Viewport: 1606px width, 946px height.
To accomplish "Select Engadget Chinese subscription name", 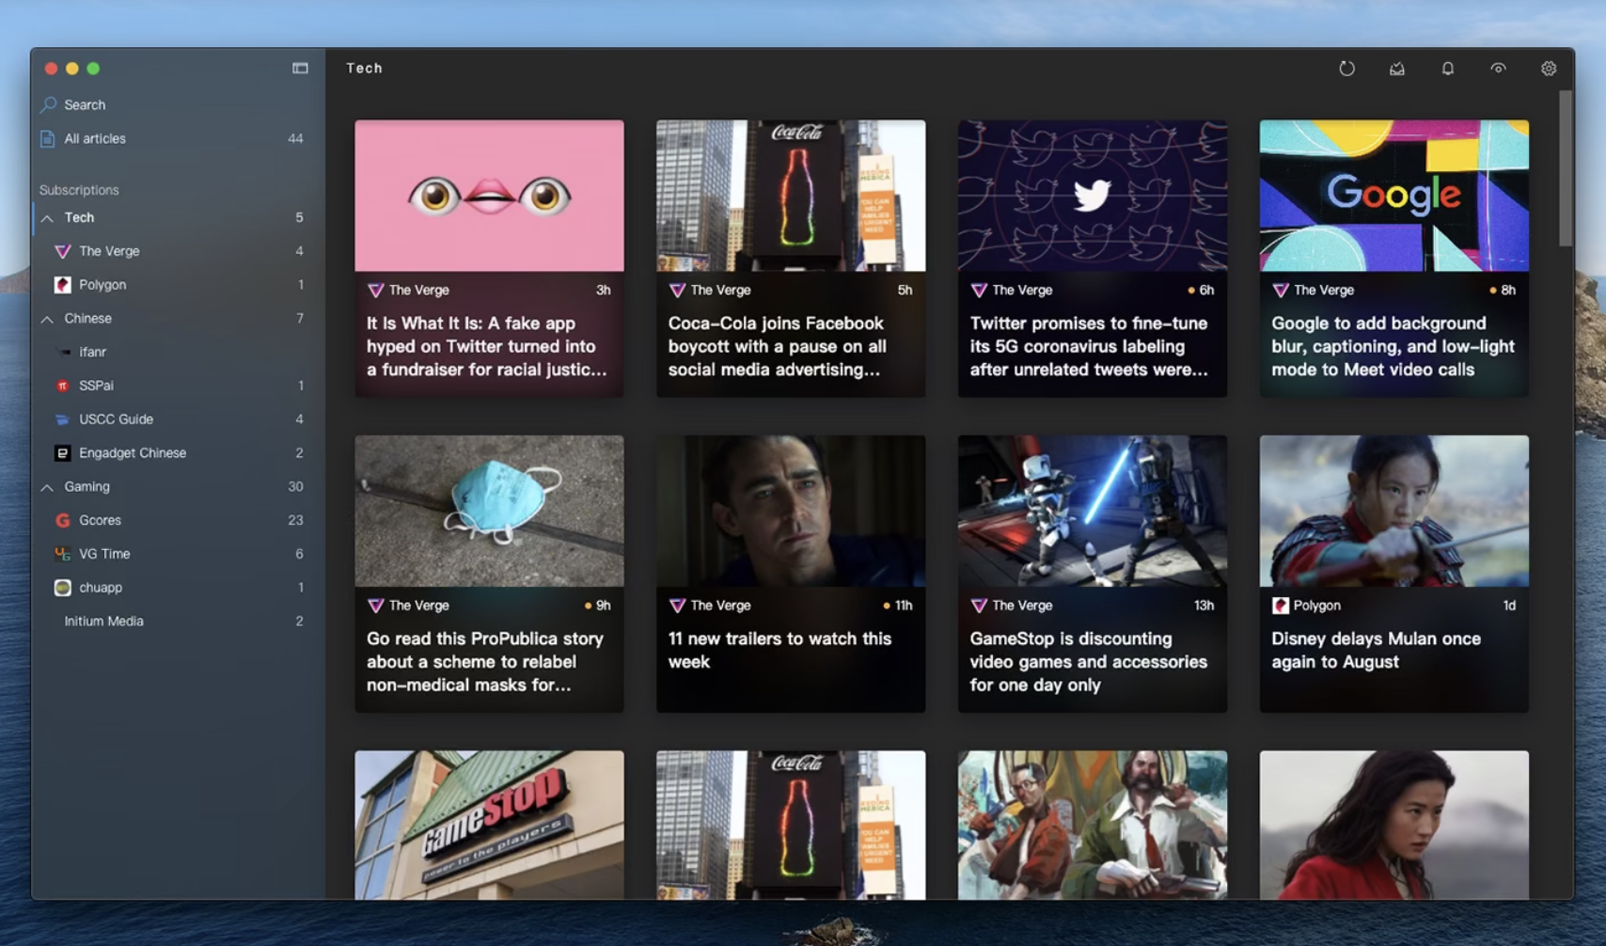I will click(x=133, y=452).
